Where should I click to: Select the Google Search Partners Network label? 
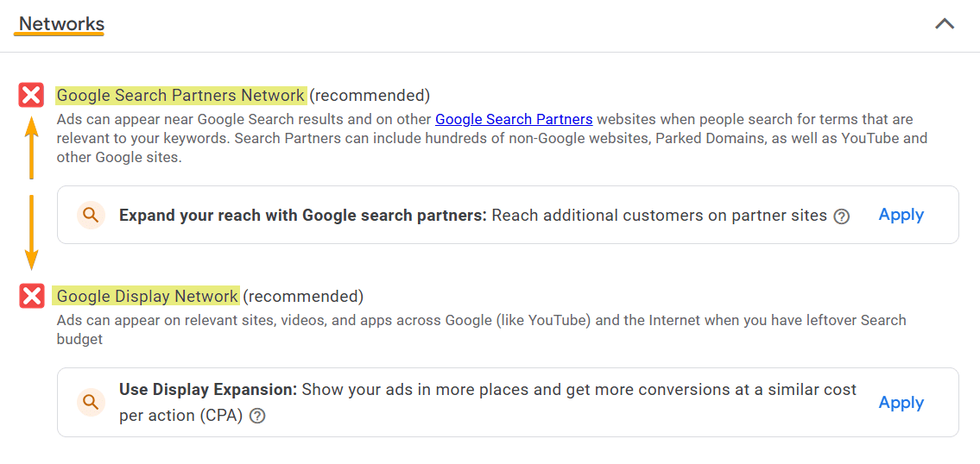pyautogui.click(x=180, y=95)
